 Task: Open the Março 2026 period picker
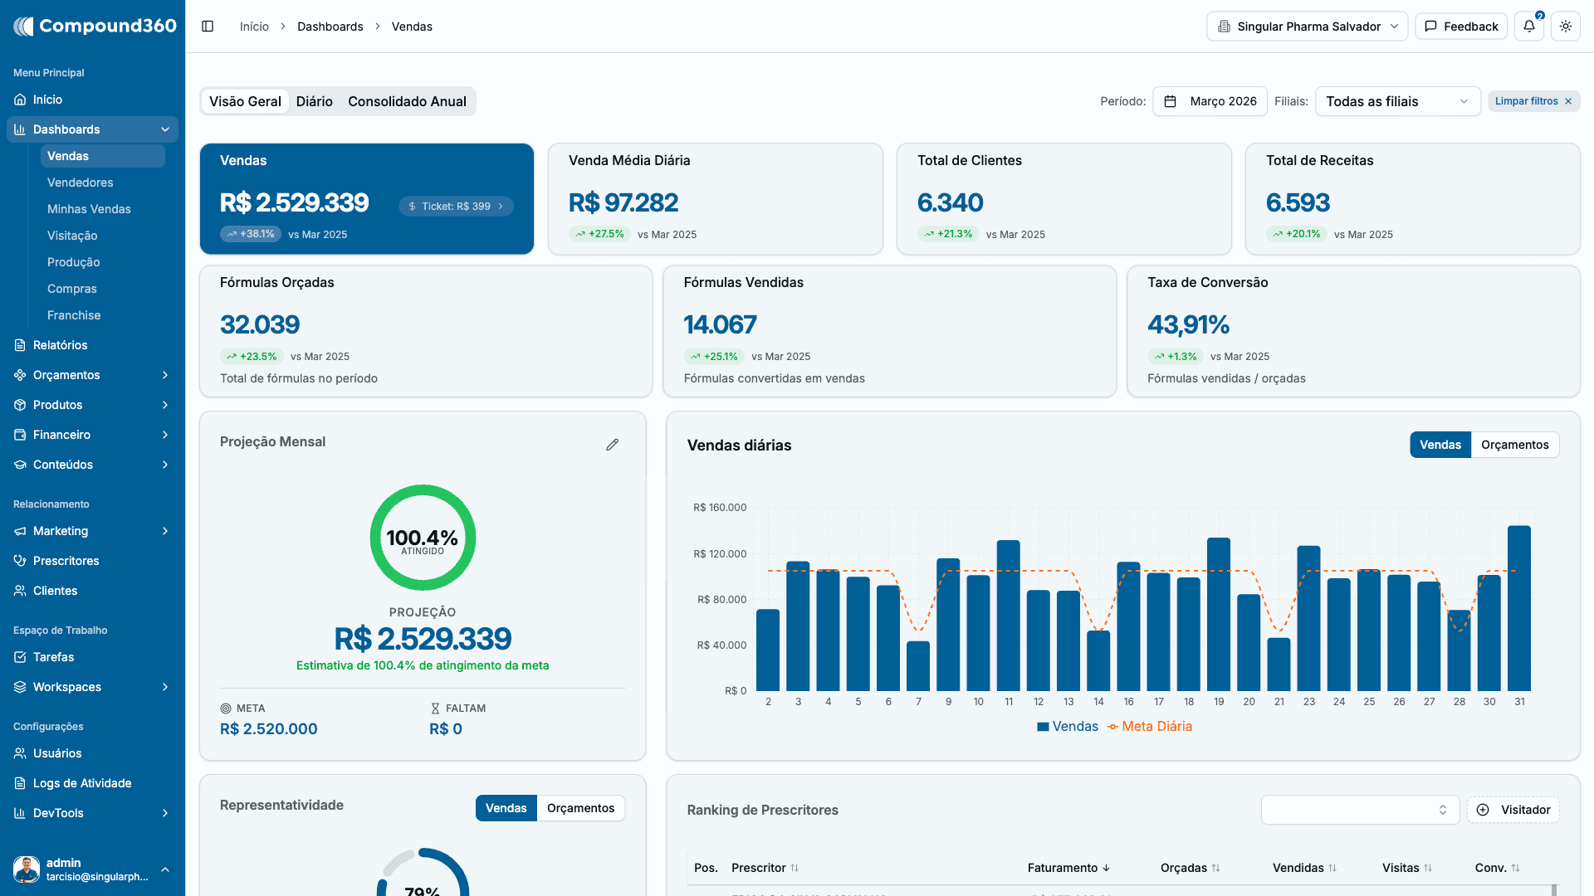pos(1210,101)
